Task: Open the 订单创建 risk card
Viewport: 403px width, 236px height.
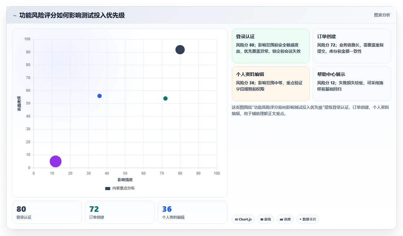Action: 352,46
